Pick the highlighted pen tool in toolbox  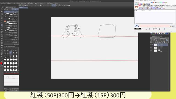2,25
